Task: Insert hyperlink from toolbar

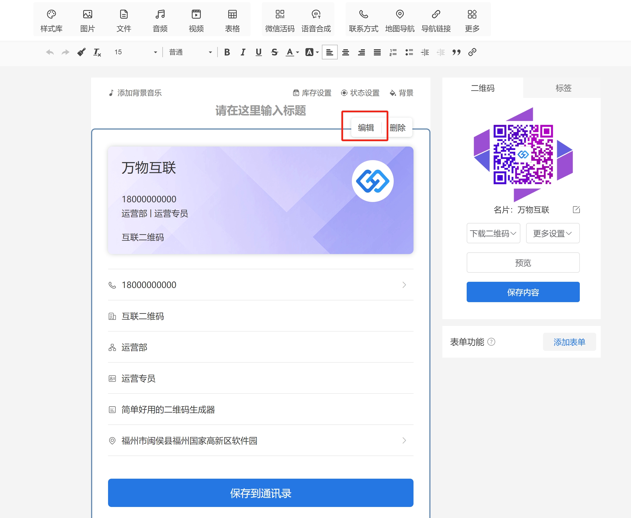Action: click(x=472, y=52)
